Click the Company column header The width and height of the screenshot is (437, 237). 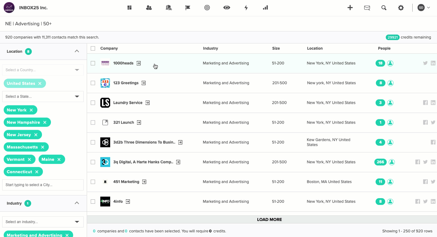click(109, 48)
